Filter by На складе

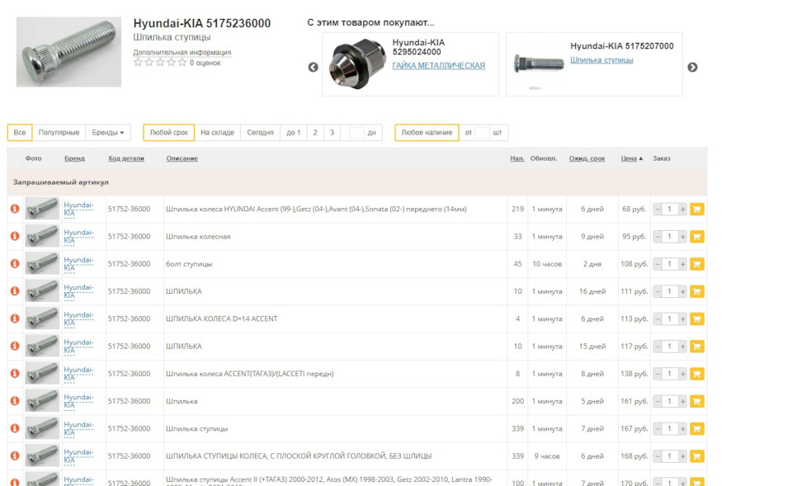[x=217, y=132]
